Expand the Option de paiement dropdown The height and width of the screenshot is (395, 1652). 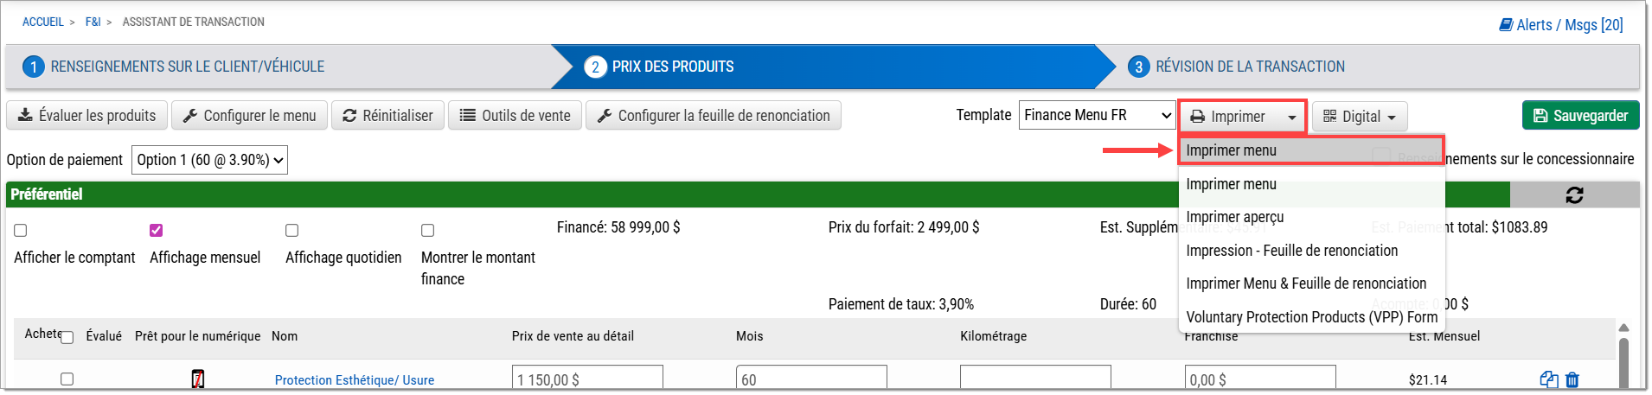(209, 160)
